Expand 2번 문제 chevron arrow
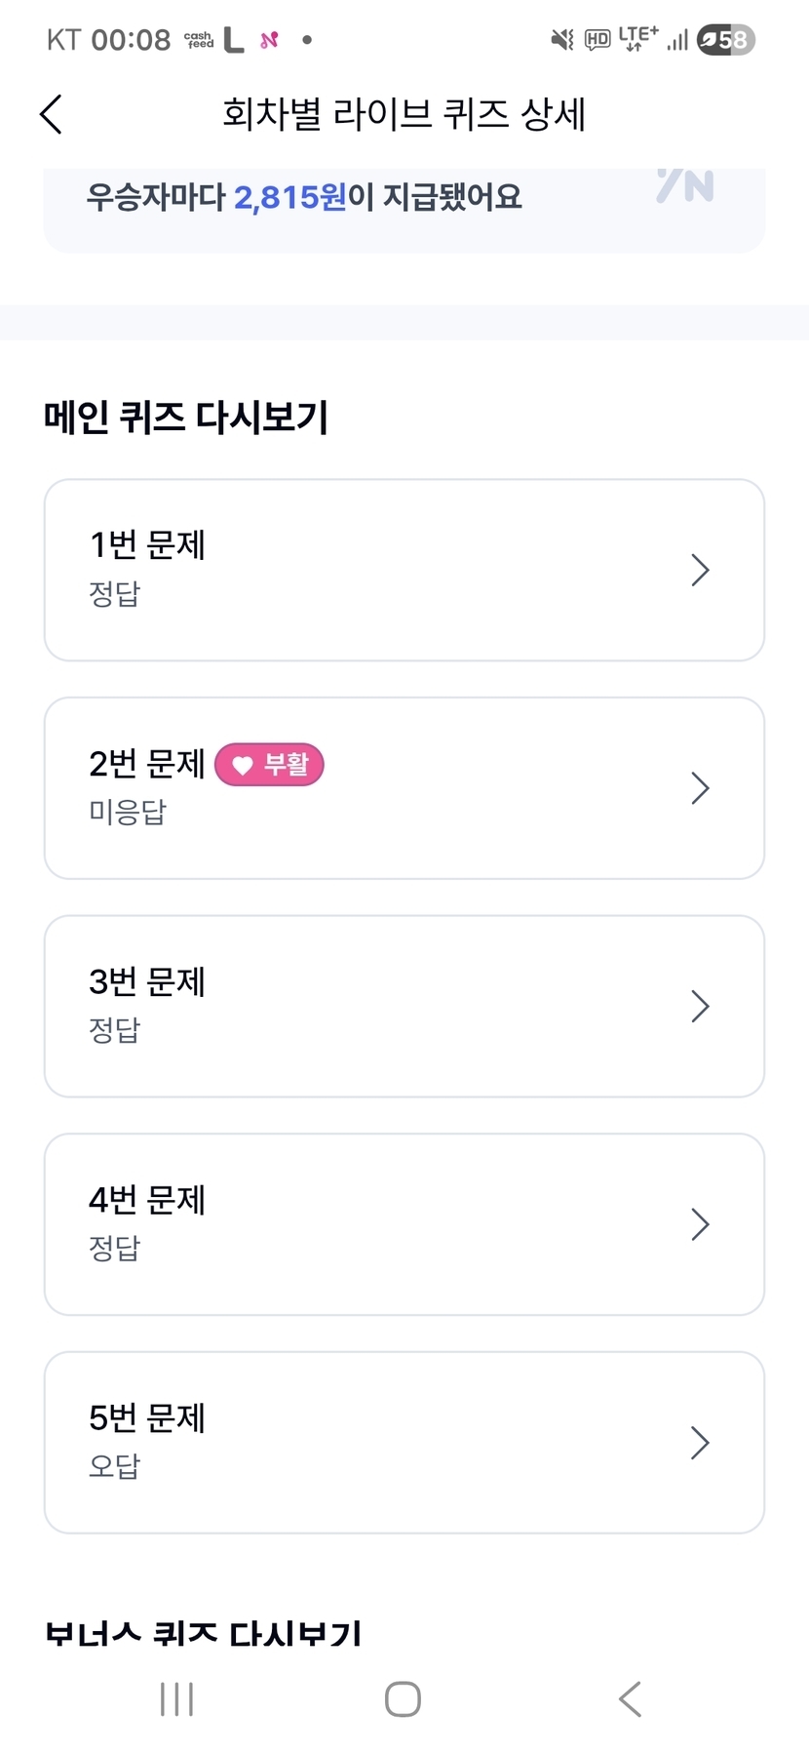This screenshot has width=809, height=1754. click(x=700, y=788)
